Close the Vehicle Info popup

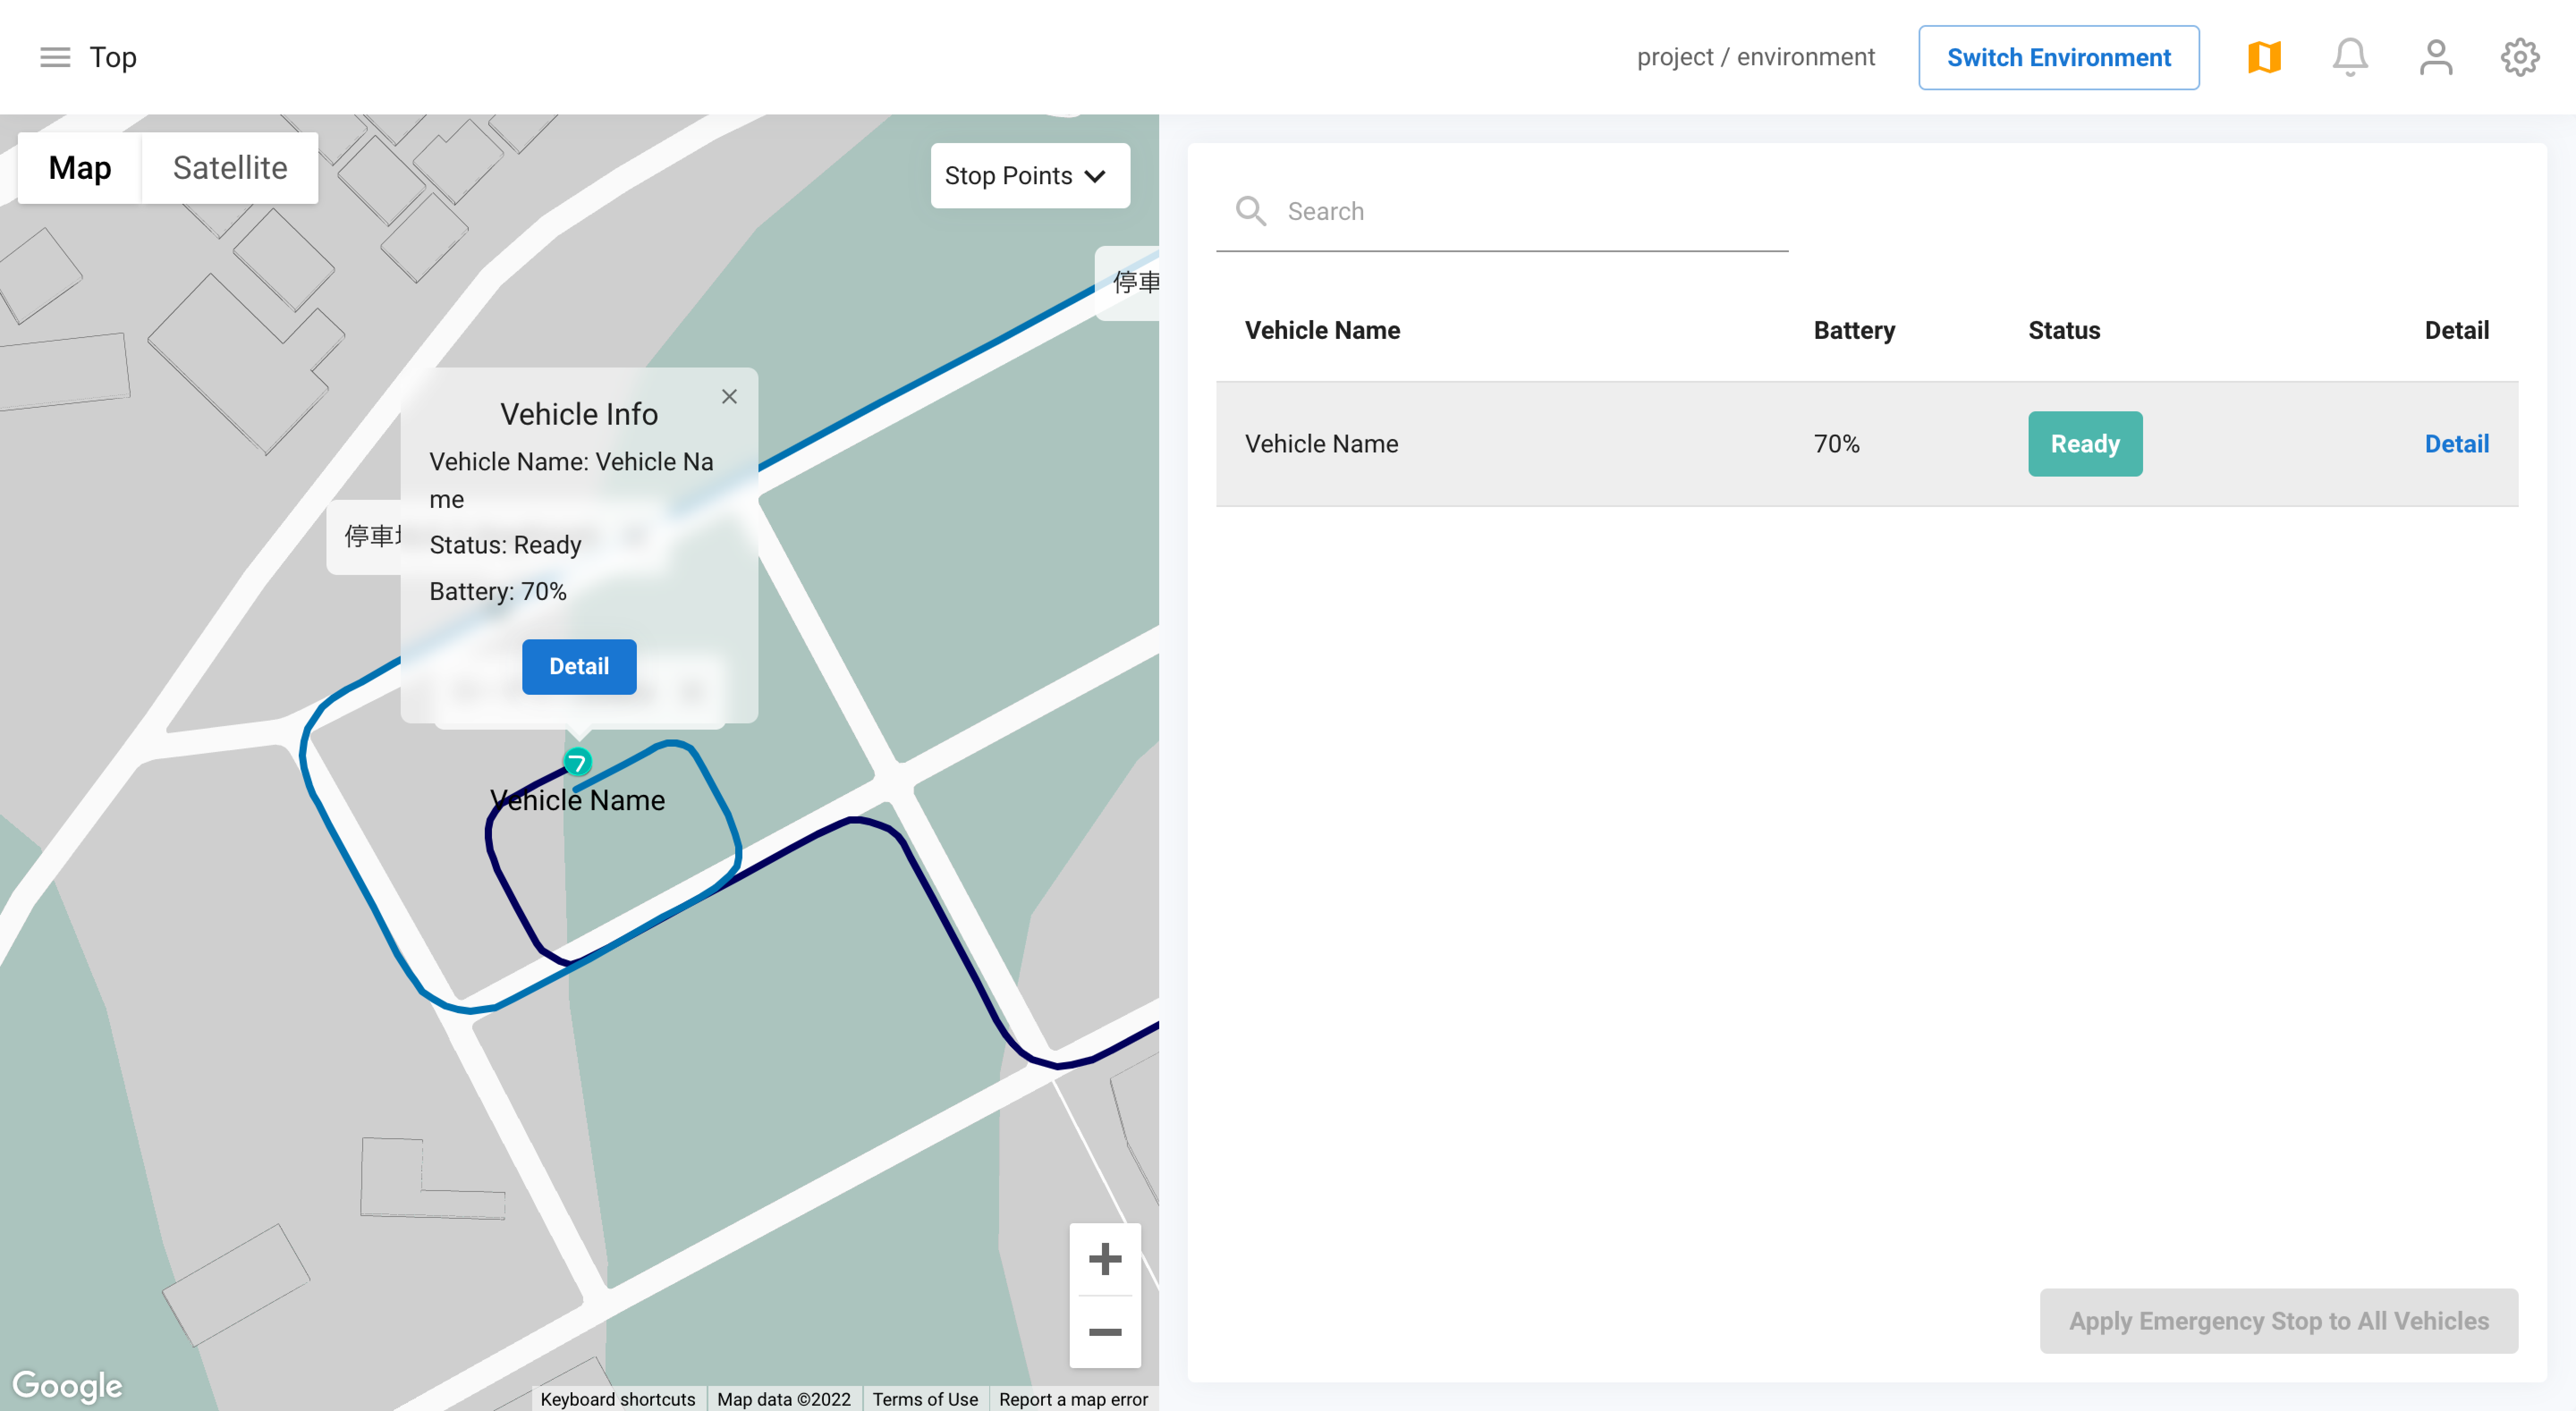point(729,396)
